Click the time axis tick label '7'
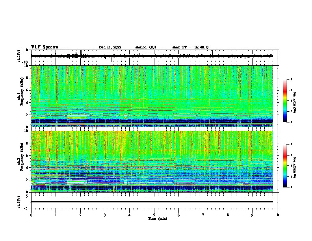The image size is (312, 241). pos(203,215)
